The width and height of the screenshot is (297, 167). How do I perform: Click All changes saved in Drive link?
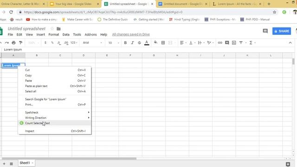point(131,34)
